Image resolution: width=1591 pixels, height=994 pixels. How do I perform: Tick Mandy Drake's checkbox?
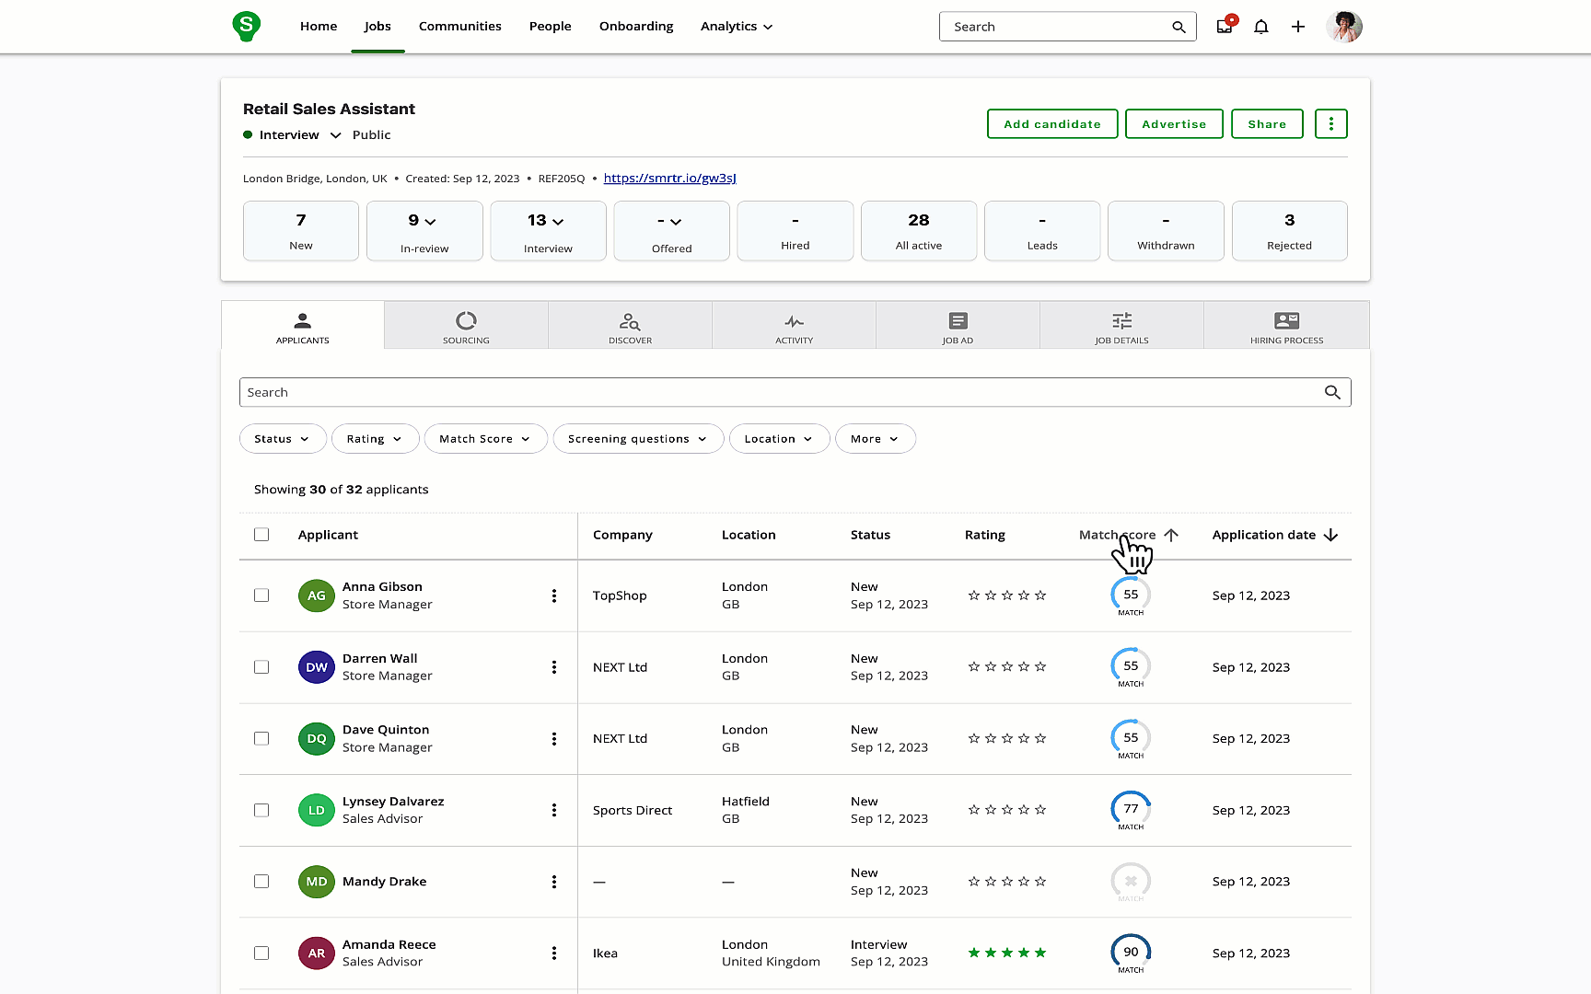coord(261,882)
